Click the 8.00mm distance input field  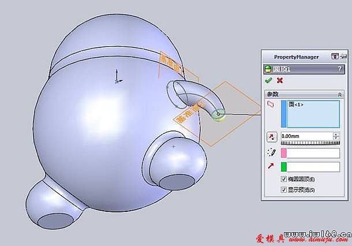point(306,136)
